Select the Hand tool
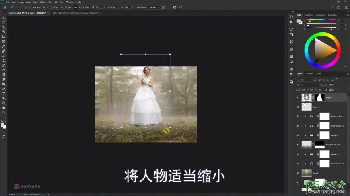 (4, 108)
